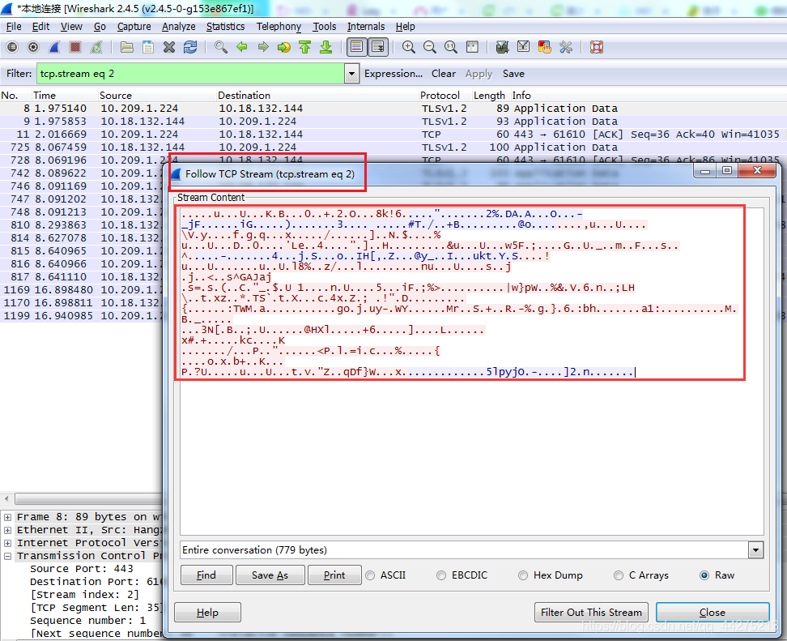
Task: Edit capture filters icon
Action: pyautogui.click(x=502, y=47)
